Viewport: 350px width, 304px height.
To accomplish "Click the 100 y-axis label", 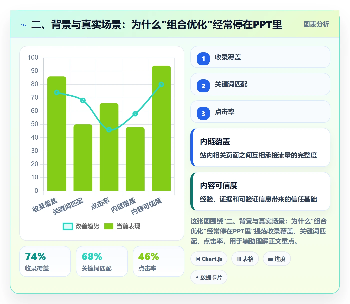I will [x=33, y=58].
